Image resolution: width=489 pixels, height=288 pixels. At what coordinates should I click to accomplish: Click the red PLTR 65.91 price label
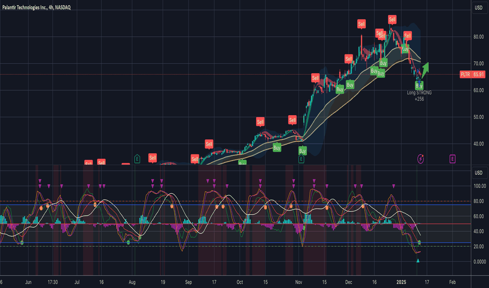472,74
